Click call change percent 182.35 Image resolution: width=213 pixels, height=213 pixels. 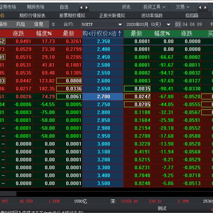pyautogui.click(x=47, y=89)
